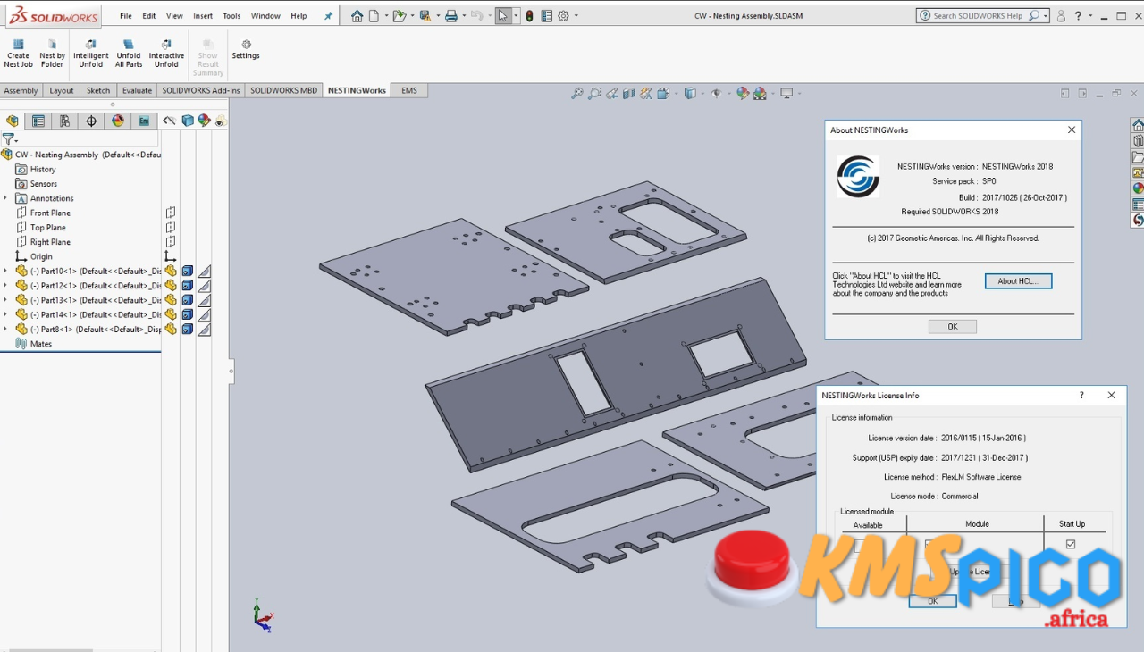Activate the Select cursor tool
1144x652 pixels.
coord(504,16)
